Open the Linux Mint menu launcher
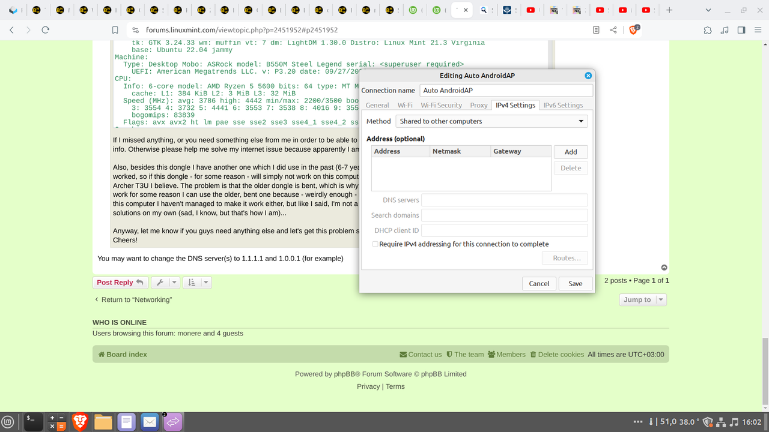 (8, 422)
